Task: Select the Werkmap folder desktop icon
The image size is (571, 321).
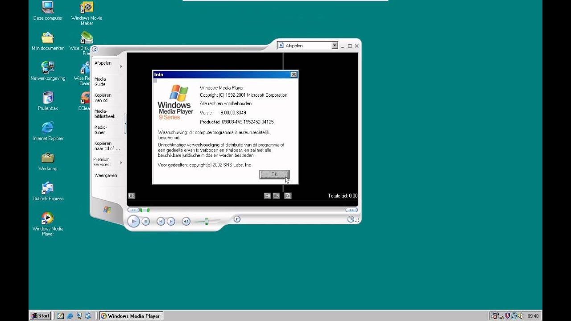Action: click(x=48, y=161)
